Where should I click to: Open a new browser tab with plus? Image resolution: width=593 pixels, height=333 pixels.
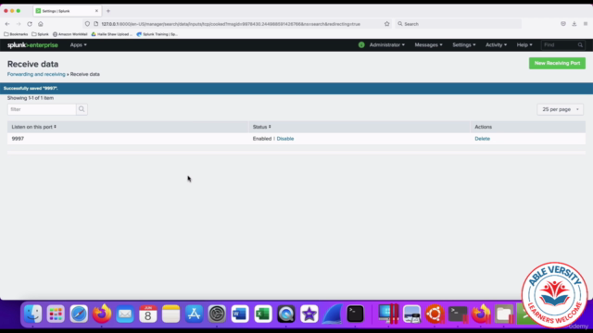108,11
